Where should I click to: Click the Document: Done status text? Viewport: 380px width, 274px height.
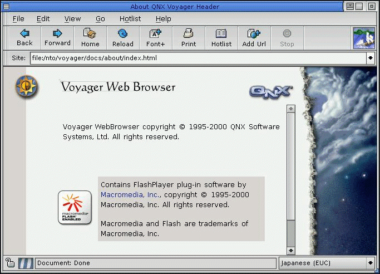[x=63, y=263]
